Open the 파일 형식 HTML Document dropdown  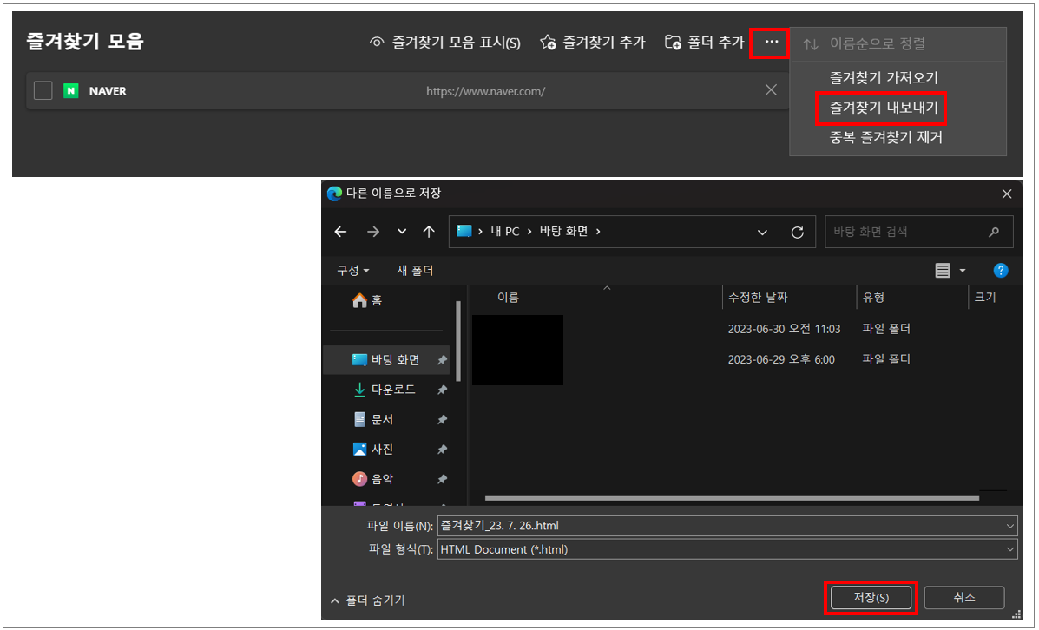[x=727, y=549]
